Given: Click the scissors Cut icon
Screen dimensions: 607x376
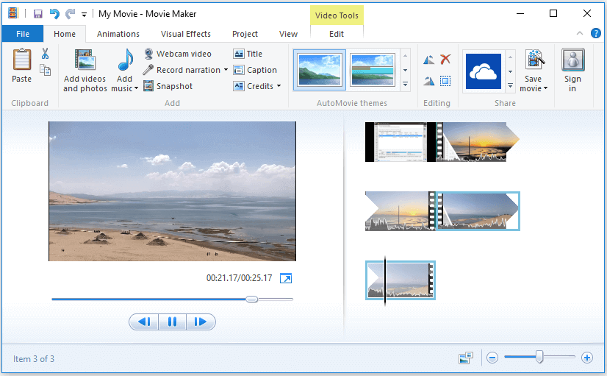Looking at the screenshot, I should click(x=45, y=54).
